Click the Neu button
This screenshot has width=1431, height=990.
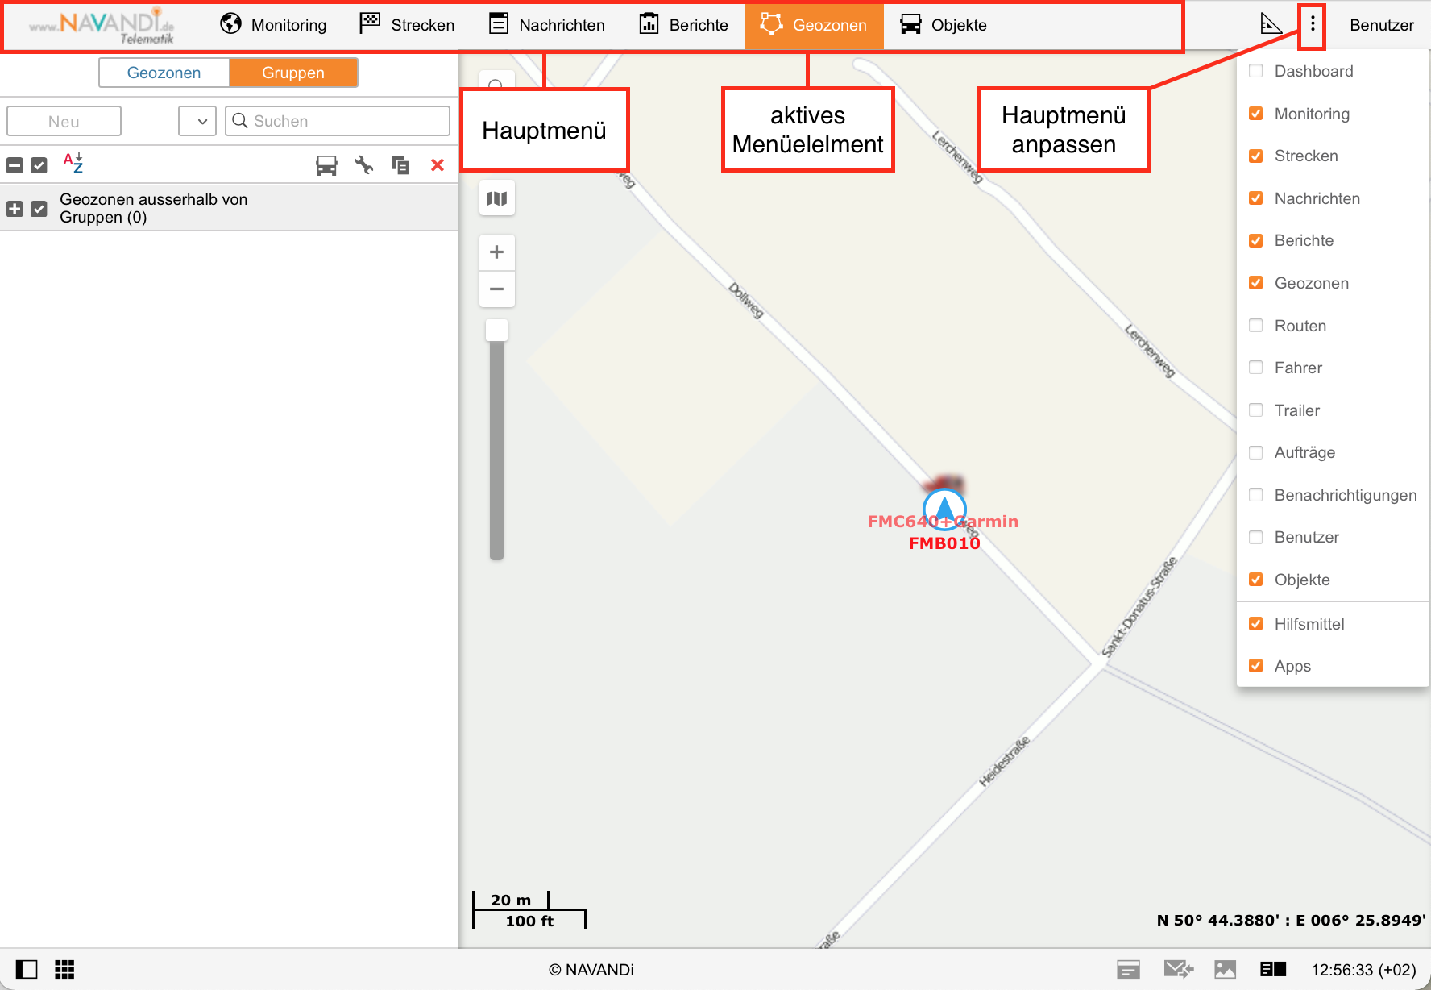point(64,121)
